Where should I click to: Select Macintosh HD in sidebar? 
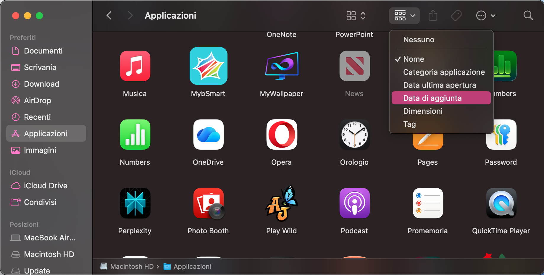[x=46, y=254]
